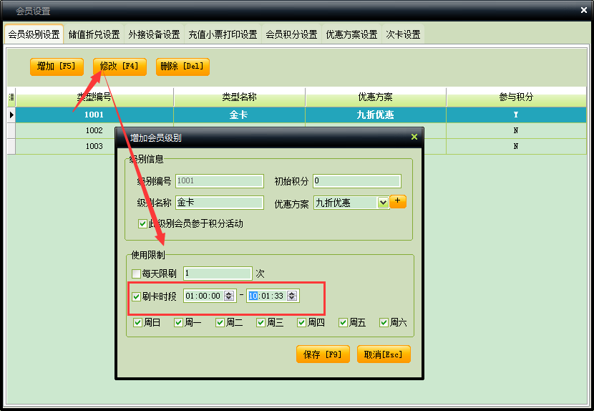Image resolution: width=594 pixels, height=411 pixels.
Task: Click the start time spinner arrows
Action: [229, 296]
